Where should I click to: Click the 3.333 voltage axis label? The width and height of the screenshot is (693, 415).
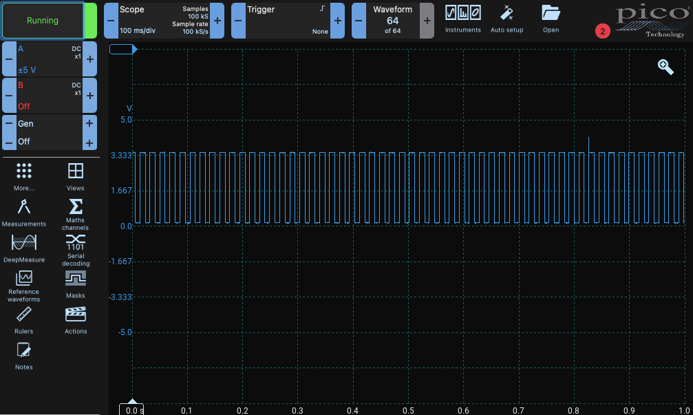(121, 156)
